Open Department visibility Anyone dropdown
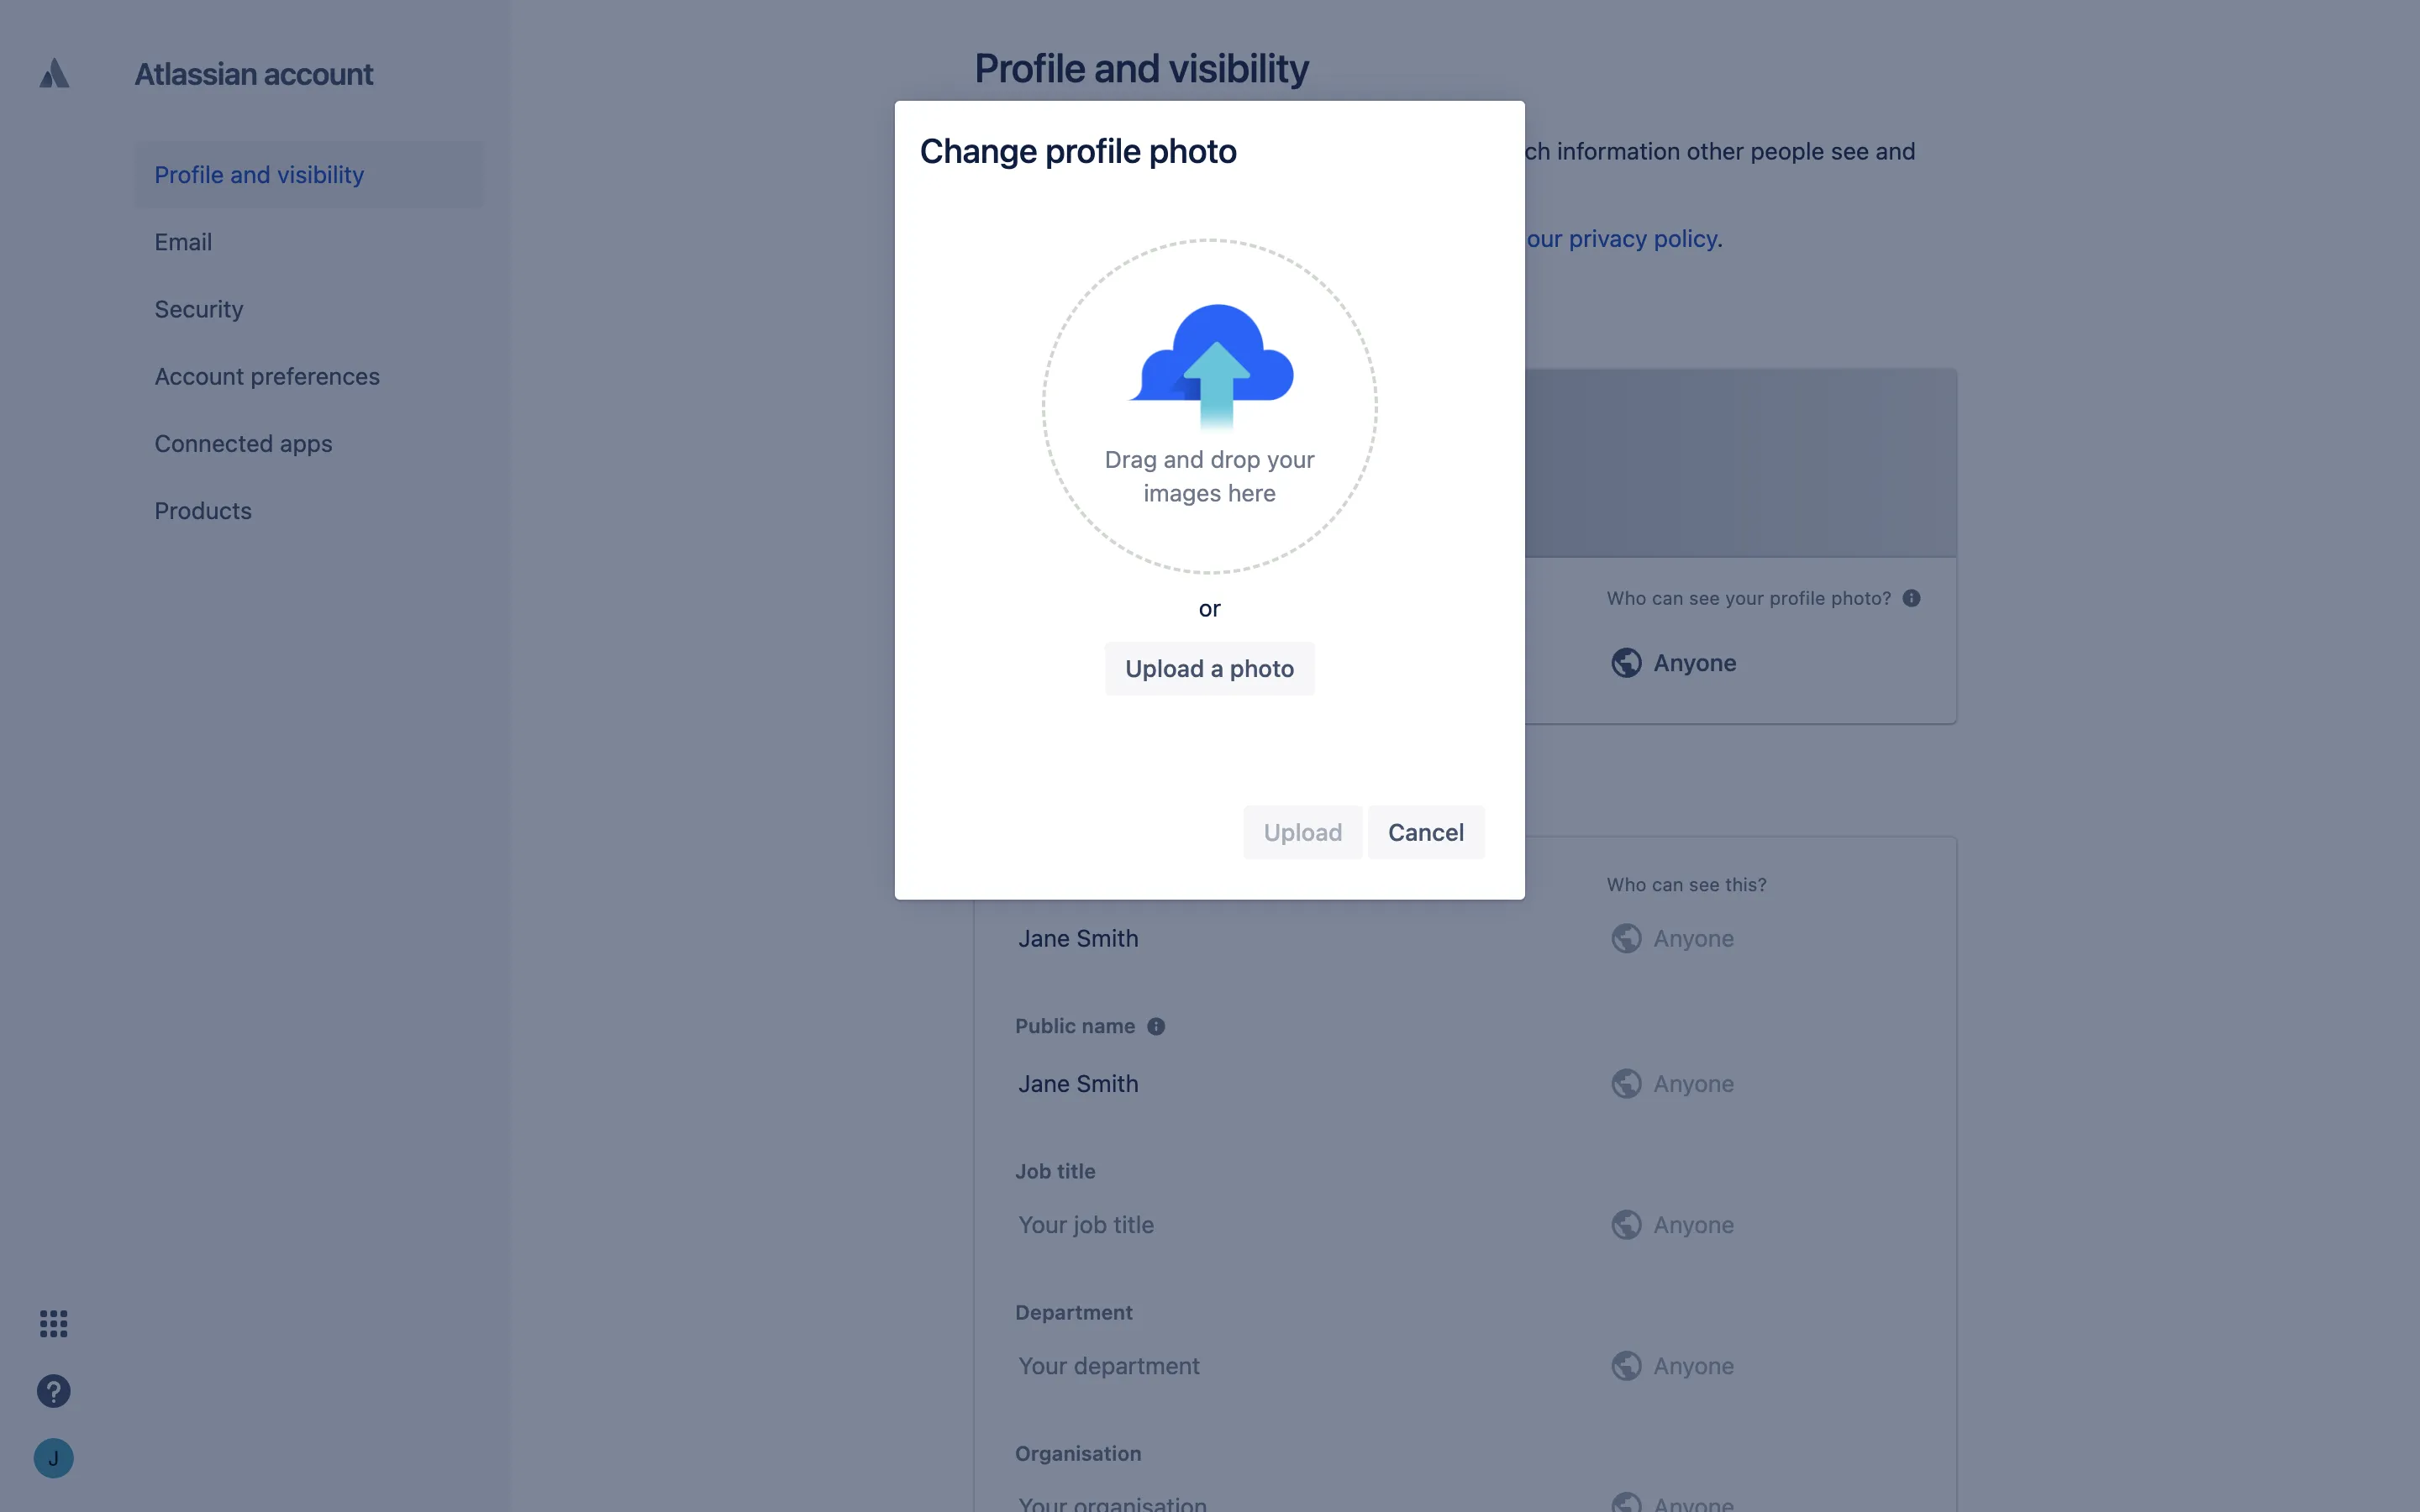 click(1692, 1366)
